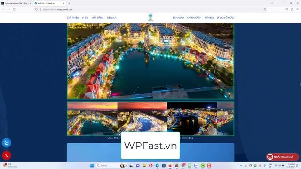Expand the list all tabs dropdown
The image size is (301, 169).
coord(272,3)
